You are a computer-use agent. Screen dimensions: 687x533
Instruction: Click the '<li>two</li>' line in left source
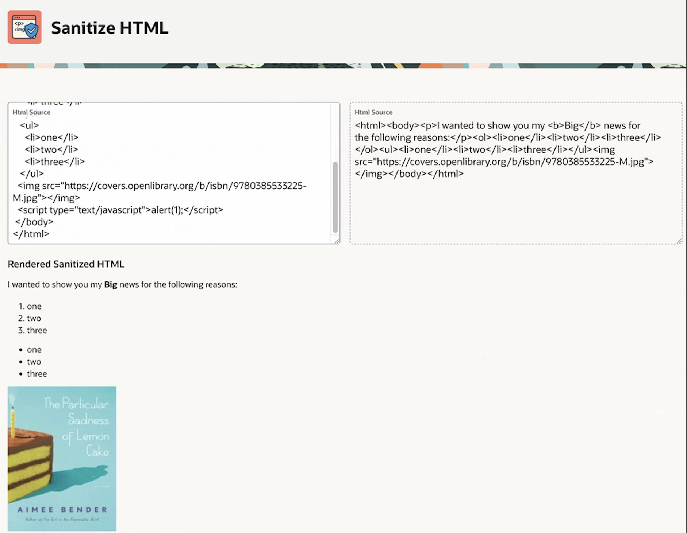[51, 149]
